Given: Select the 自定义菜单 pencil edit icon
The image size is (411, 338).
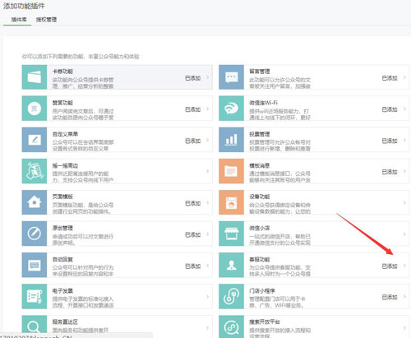Looking at the screenshot, I should point(35,140).
